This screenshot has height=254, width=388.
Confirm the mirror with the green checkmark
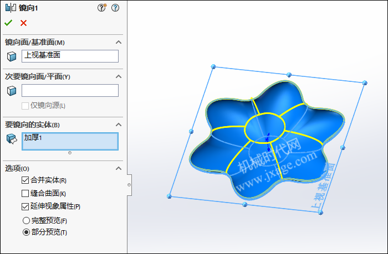tap(8, 23)
